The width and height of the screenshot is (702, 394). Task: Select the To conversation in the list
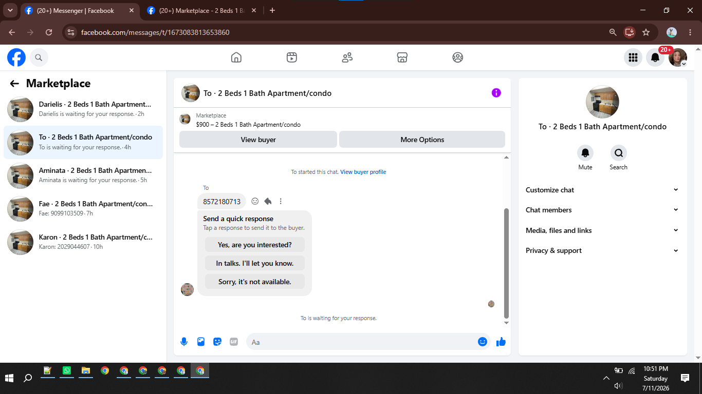(x=83, y=142)
